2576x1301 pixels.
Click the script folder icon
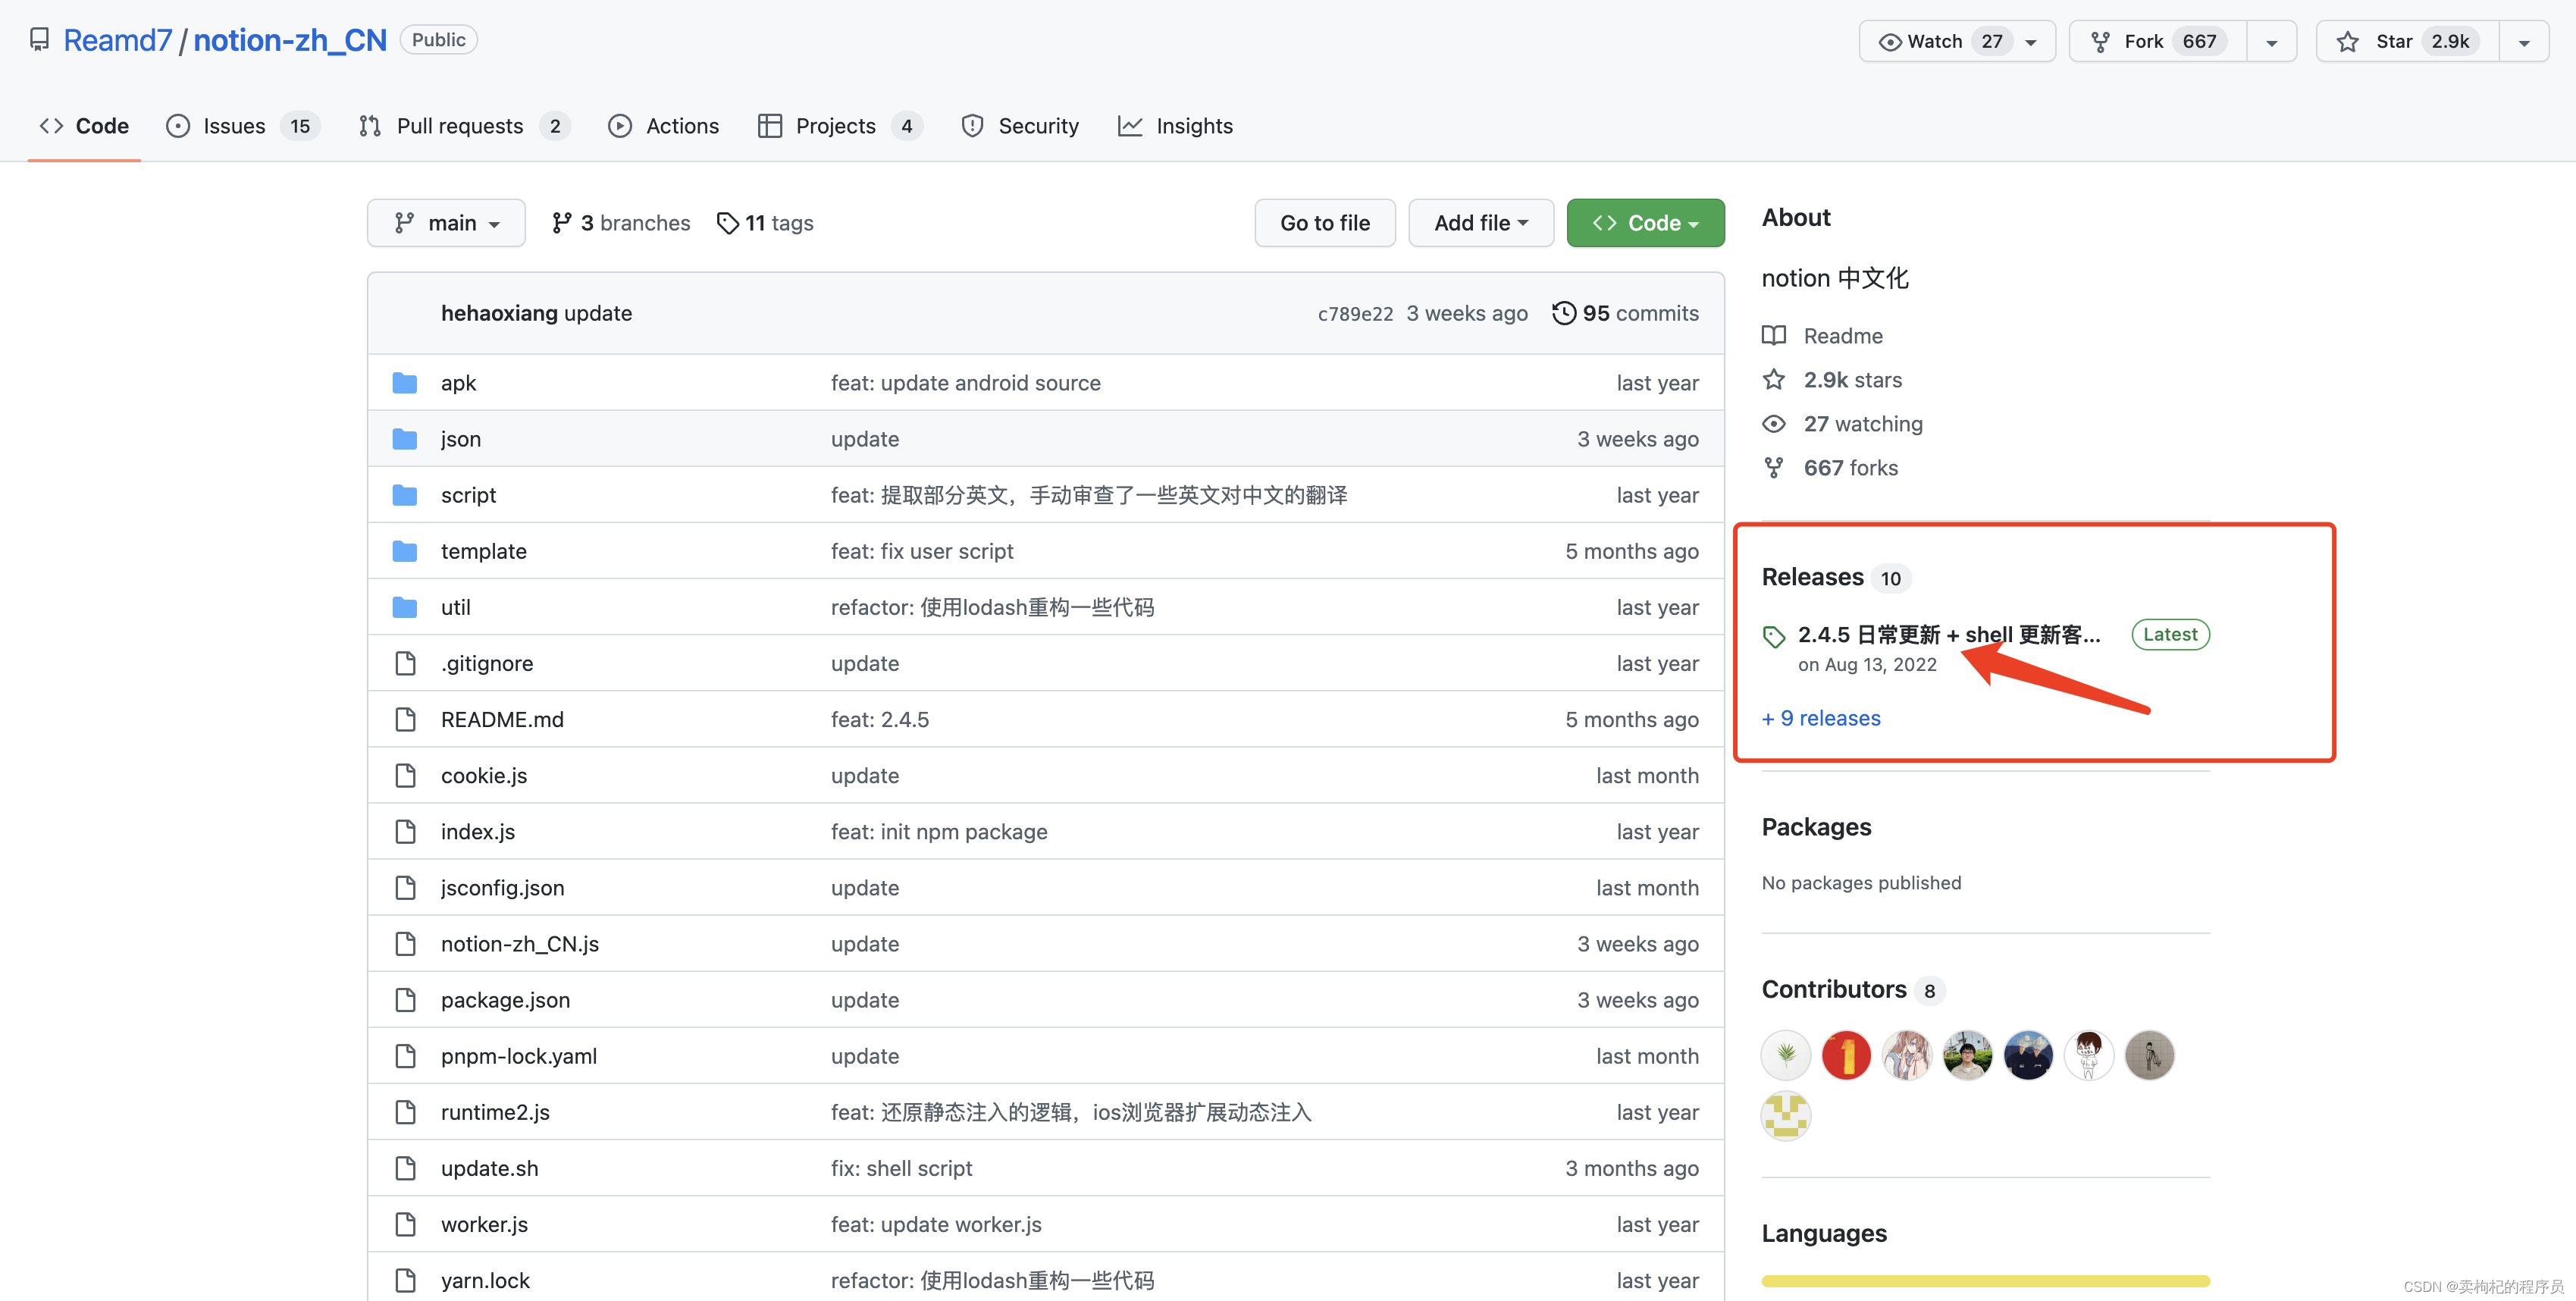point(404,495)
